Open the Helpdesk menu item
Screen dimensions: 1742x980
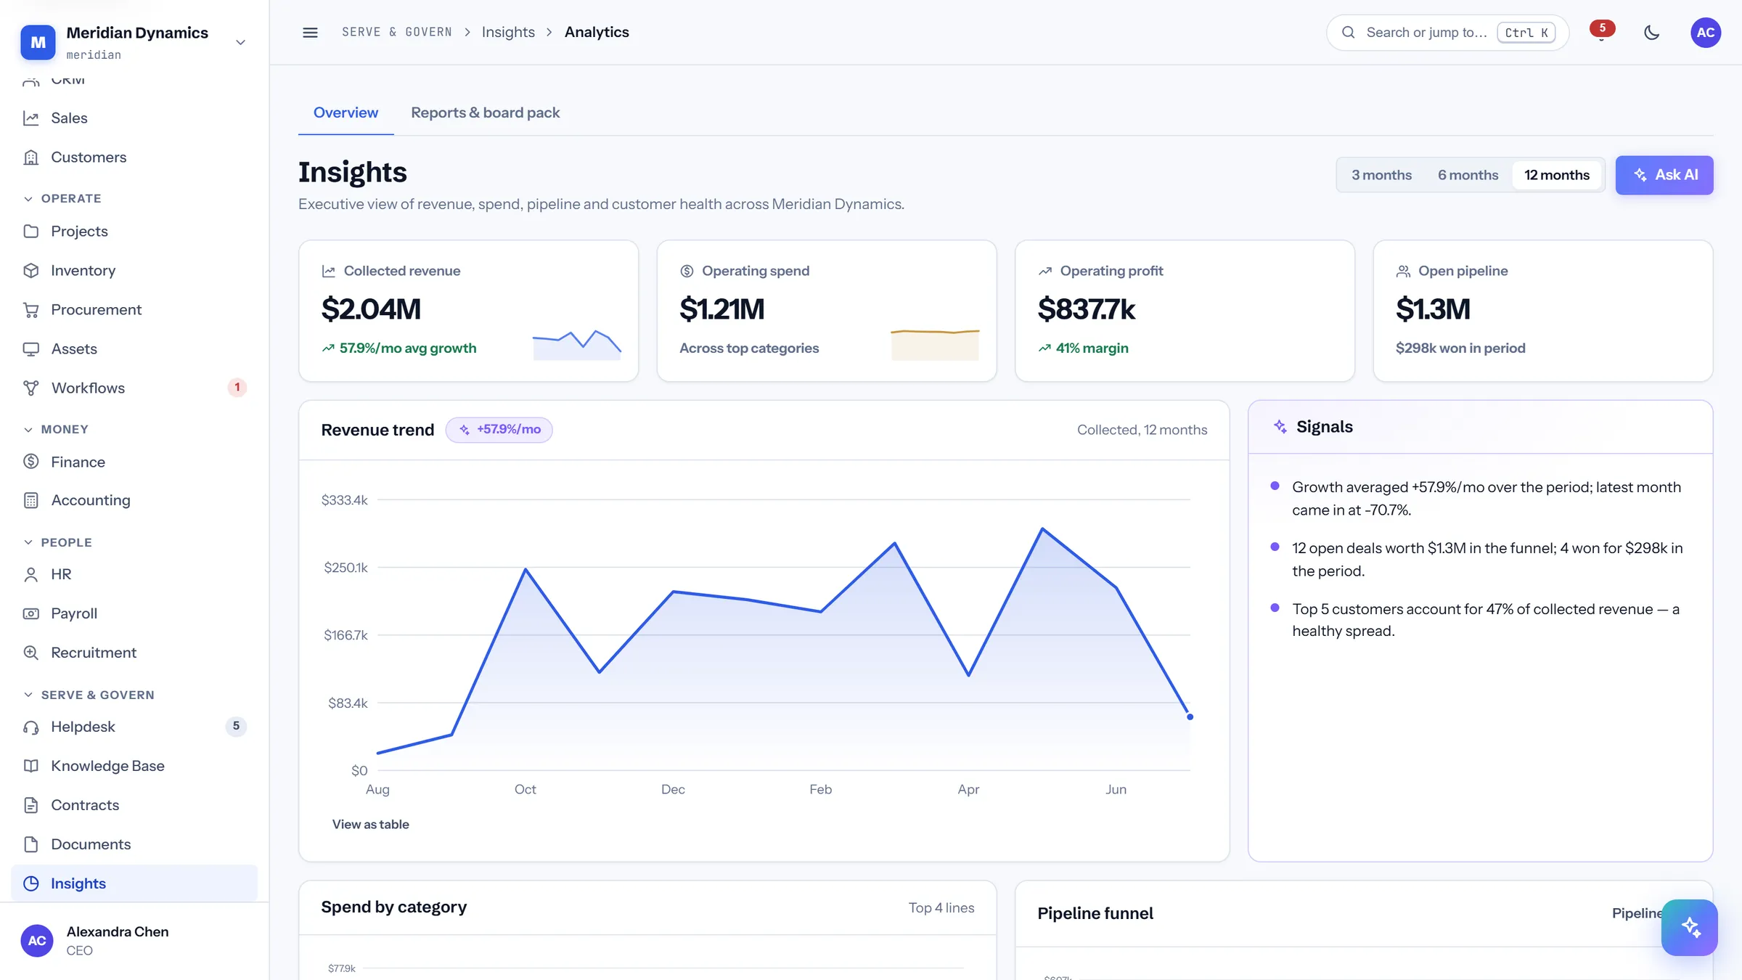coord(134,727)
